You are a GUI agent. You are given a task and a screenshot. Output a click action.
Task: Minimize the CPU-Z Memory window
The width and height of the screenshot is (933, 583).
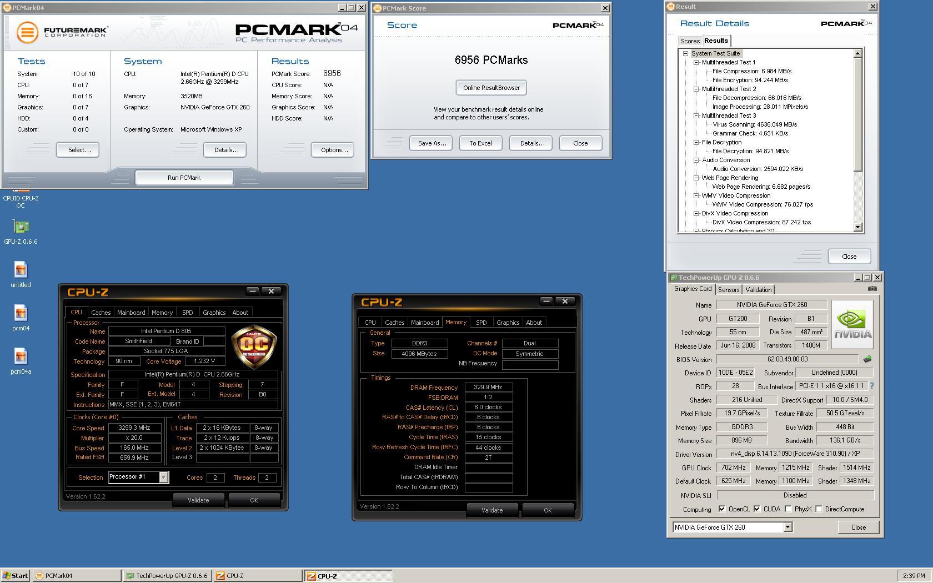click(546, 301)
